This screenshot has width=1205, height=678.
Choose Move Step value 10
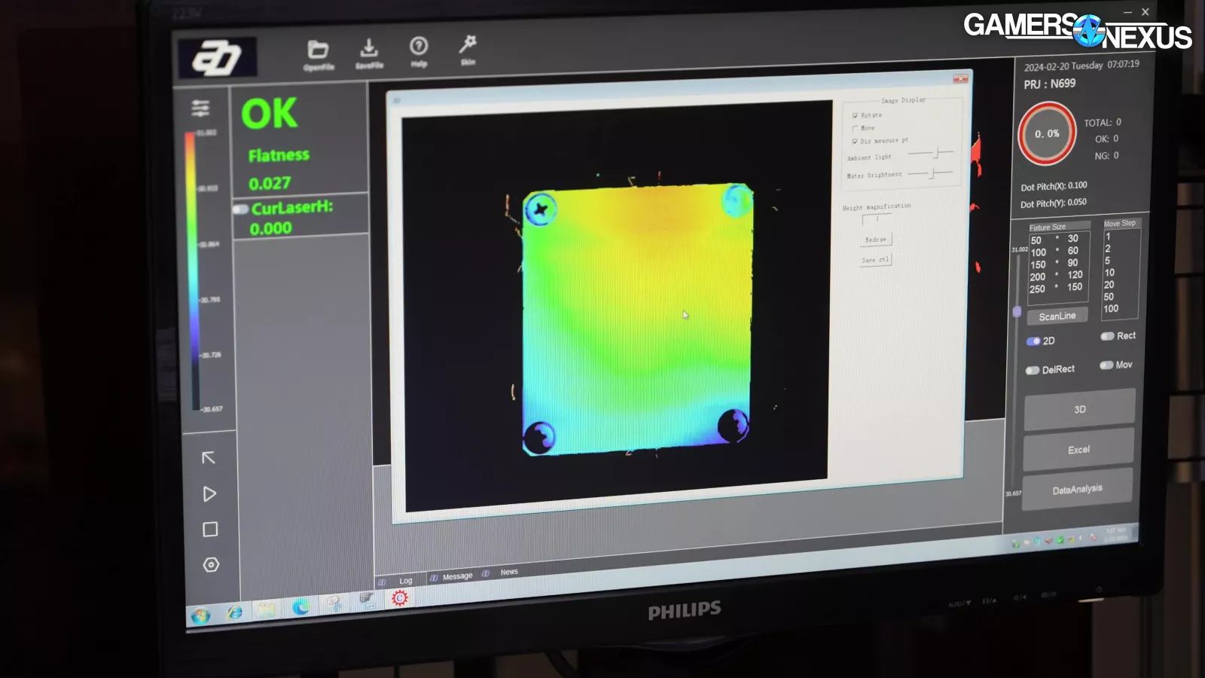coord(1109,273)
